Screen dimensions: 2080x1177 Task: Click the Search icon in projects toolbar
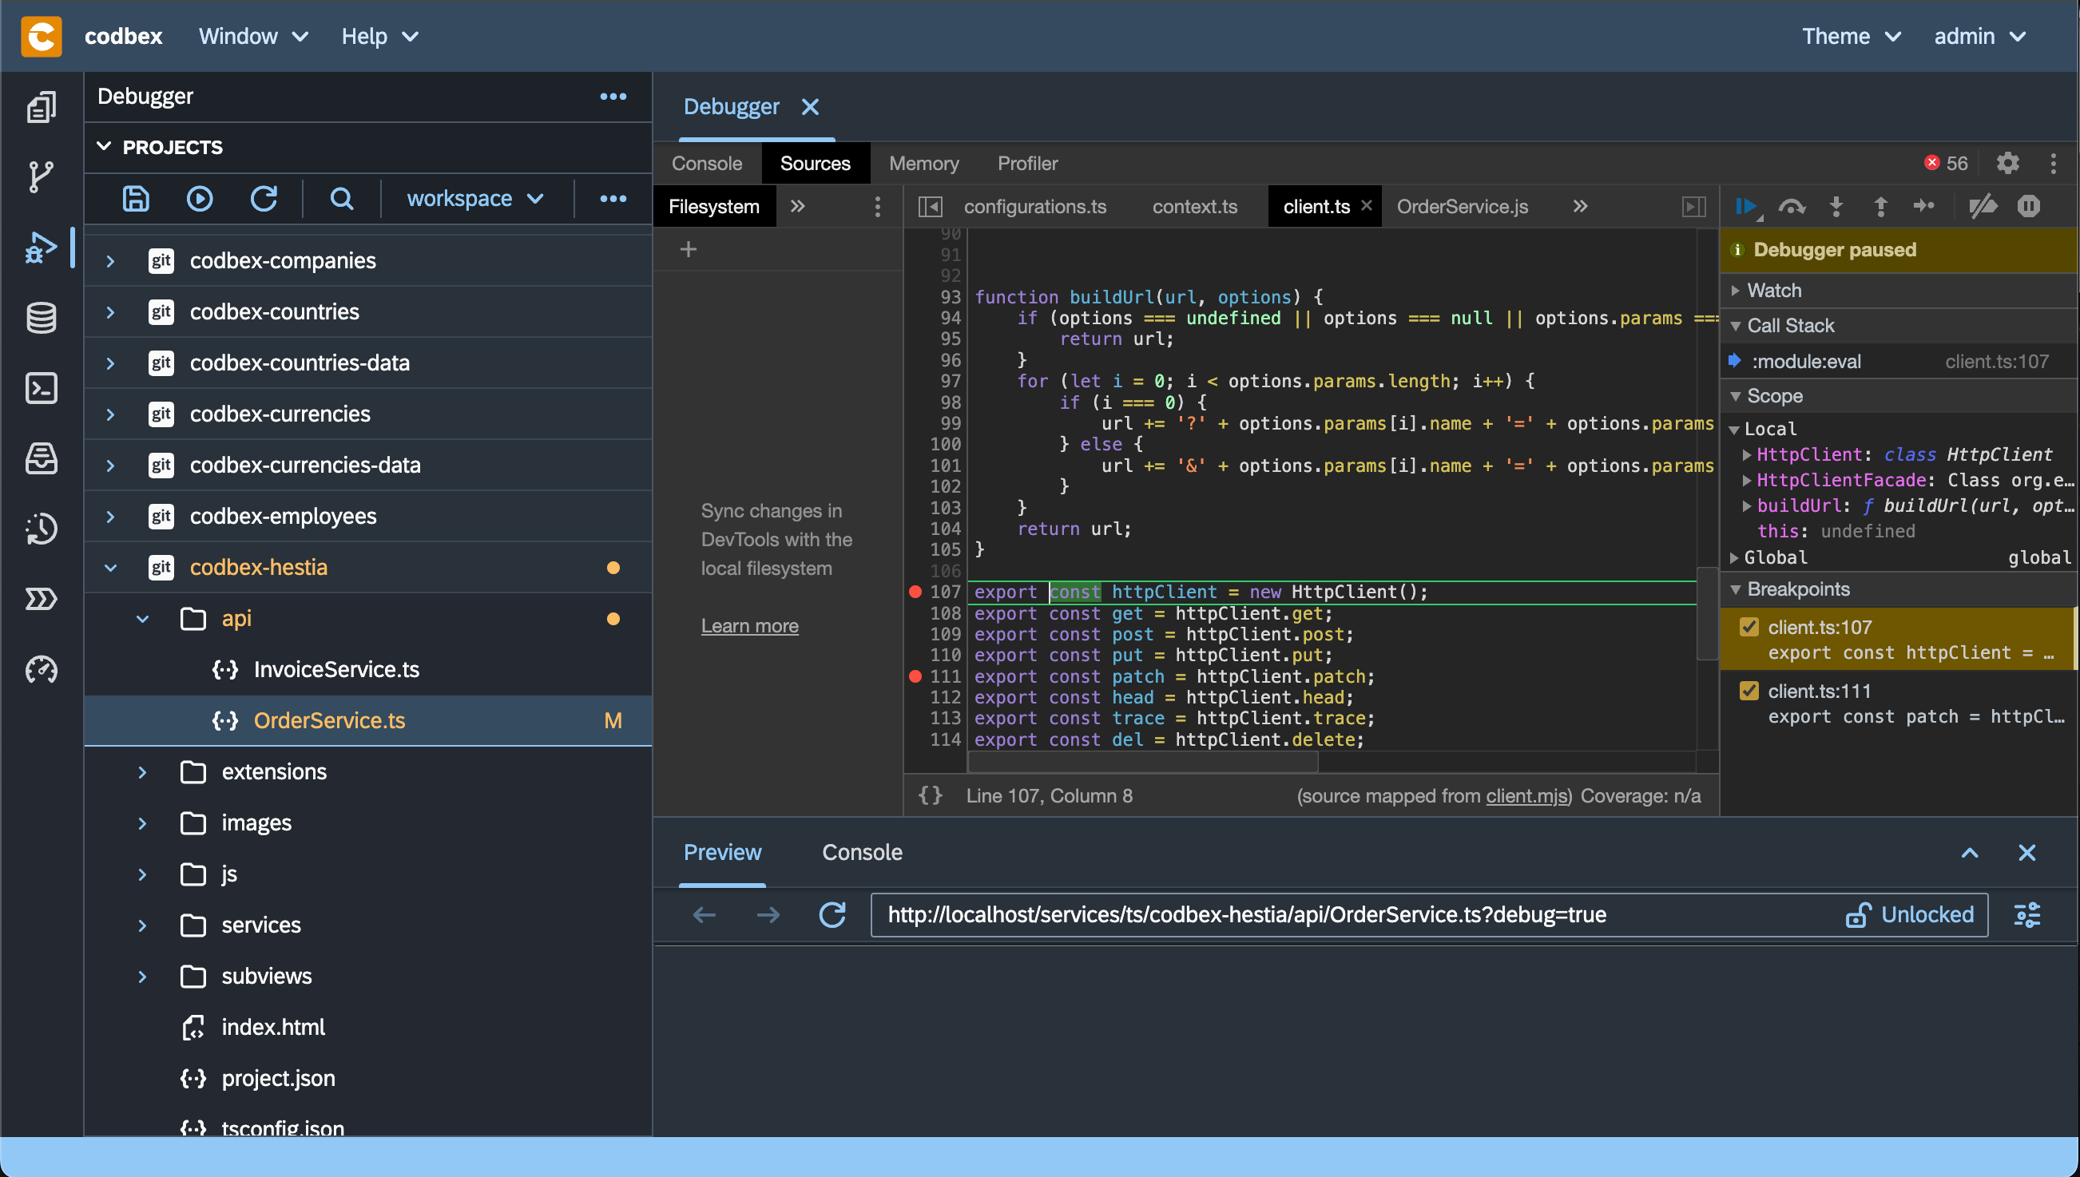point(342,199)
